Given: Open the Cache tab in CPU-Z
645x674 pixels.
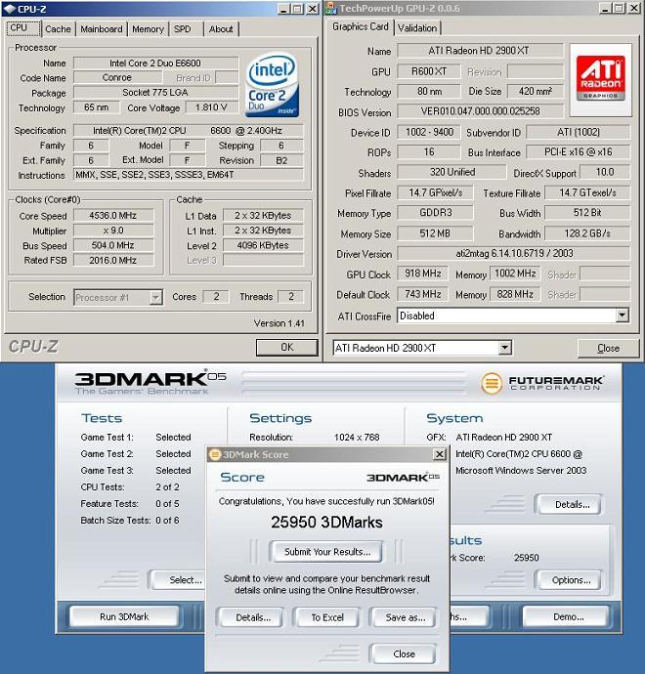Looking at the screenshot, I should [x=58, y=29].
